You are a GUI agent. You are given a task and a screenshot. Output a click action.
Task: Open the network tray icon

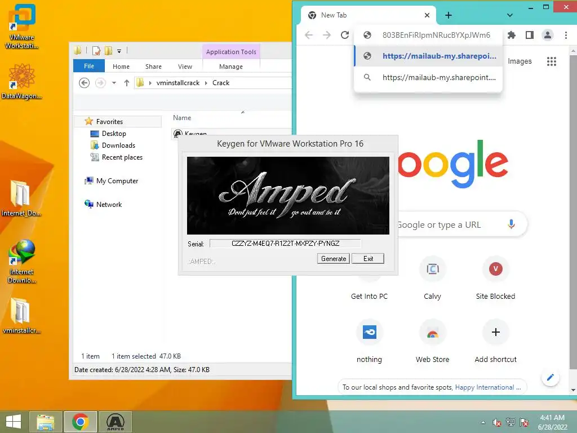pos(511,422)
